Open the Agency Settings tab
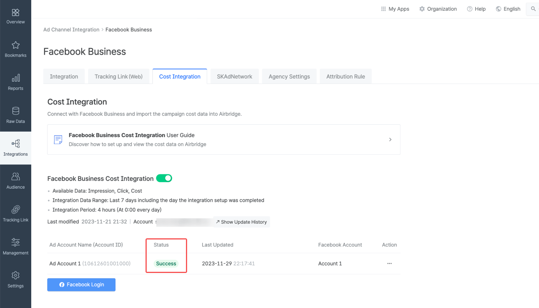This screenshot has width=539, height=308. (x=289, y=76)
